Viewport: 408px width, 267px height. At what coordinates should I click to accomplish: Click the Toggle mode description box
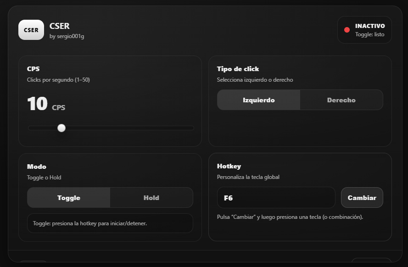click(110, 223)
